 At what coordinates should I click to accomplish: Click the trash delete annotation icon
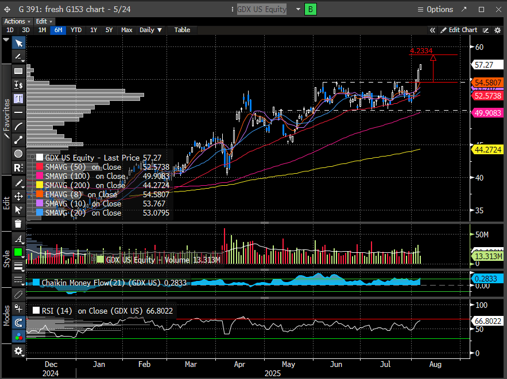pos(19,224)
